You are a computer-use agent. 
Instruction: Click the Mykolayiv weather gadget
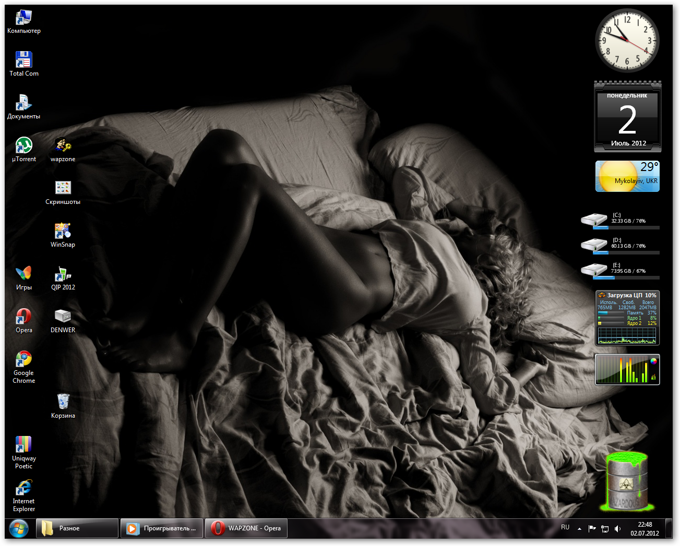point(627,176)
